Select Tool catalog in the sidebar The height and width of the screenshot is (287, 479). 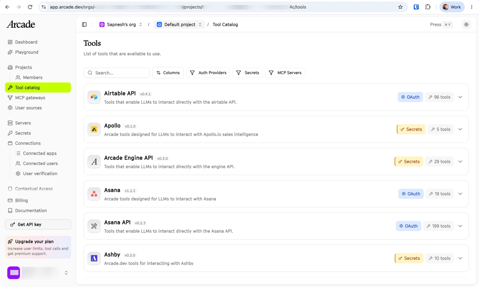point(38,88)
